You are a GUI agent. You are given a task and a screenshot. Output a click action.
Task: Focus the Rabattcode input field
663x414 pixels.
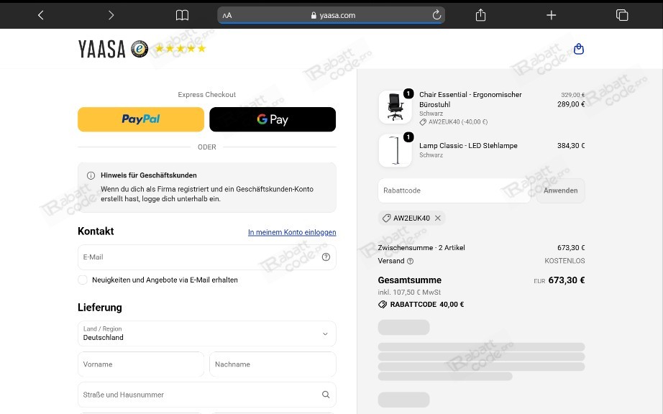pyautogui.click(x=454, y=190)
